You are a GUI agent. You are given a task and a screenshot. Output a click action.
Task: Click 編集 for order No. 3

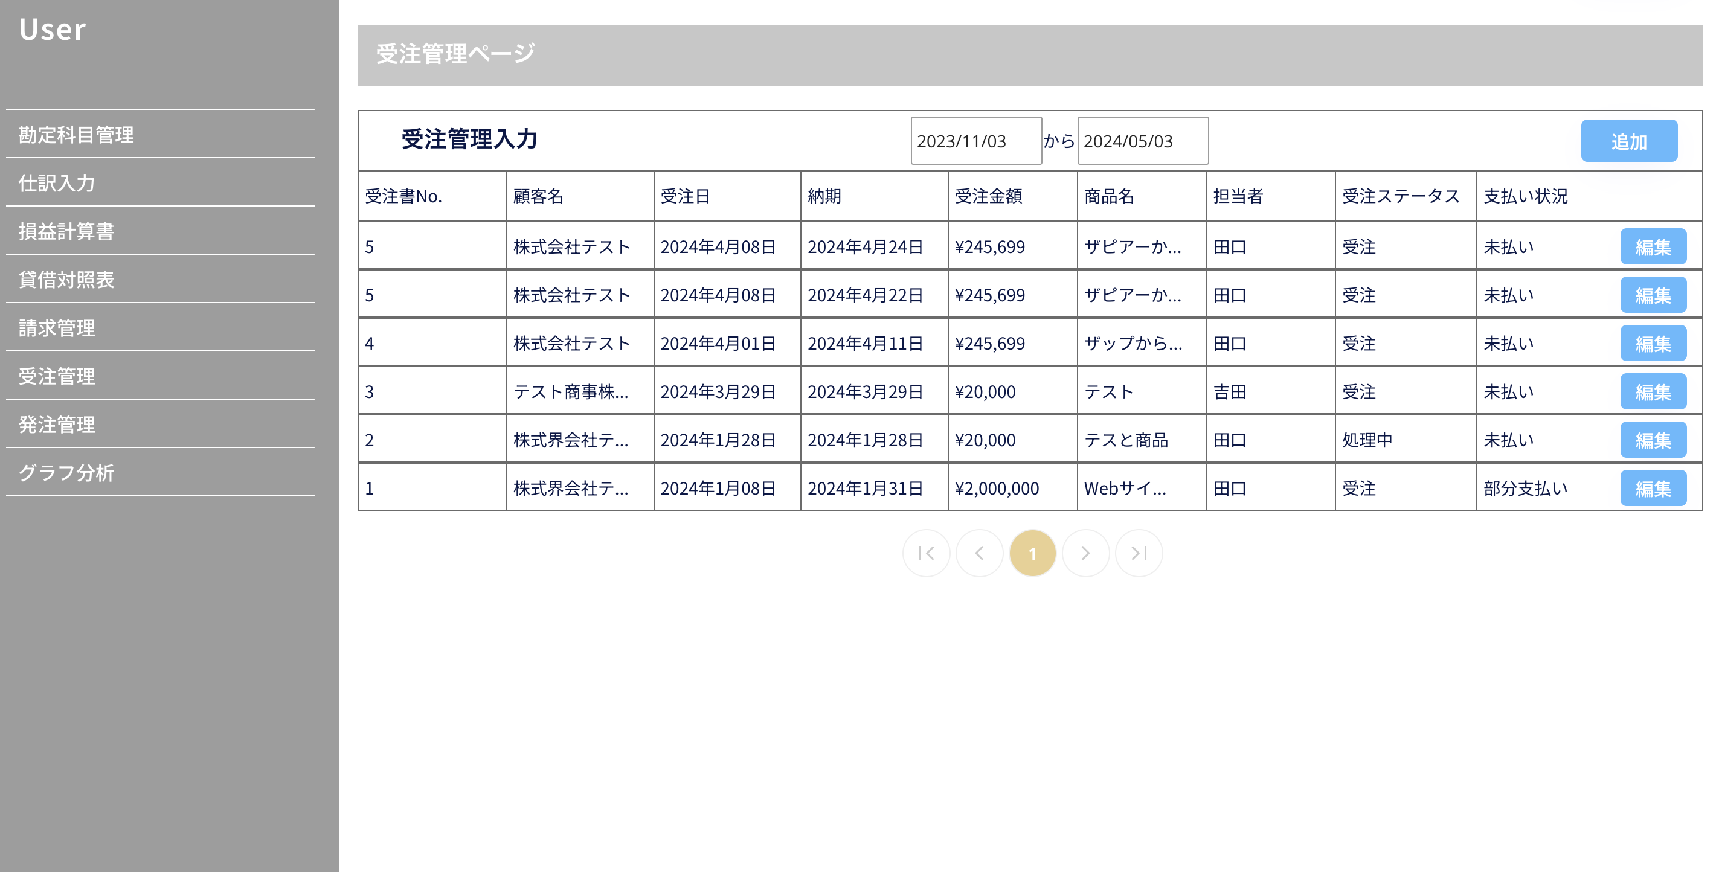[1653, 392]
